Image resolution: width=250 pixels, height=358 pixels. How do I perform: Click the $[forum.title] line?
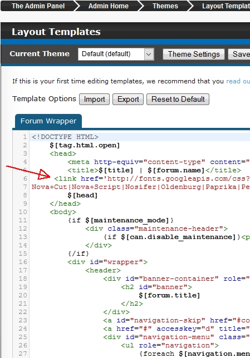[169, 295]
